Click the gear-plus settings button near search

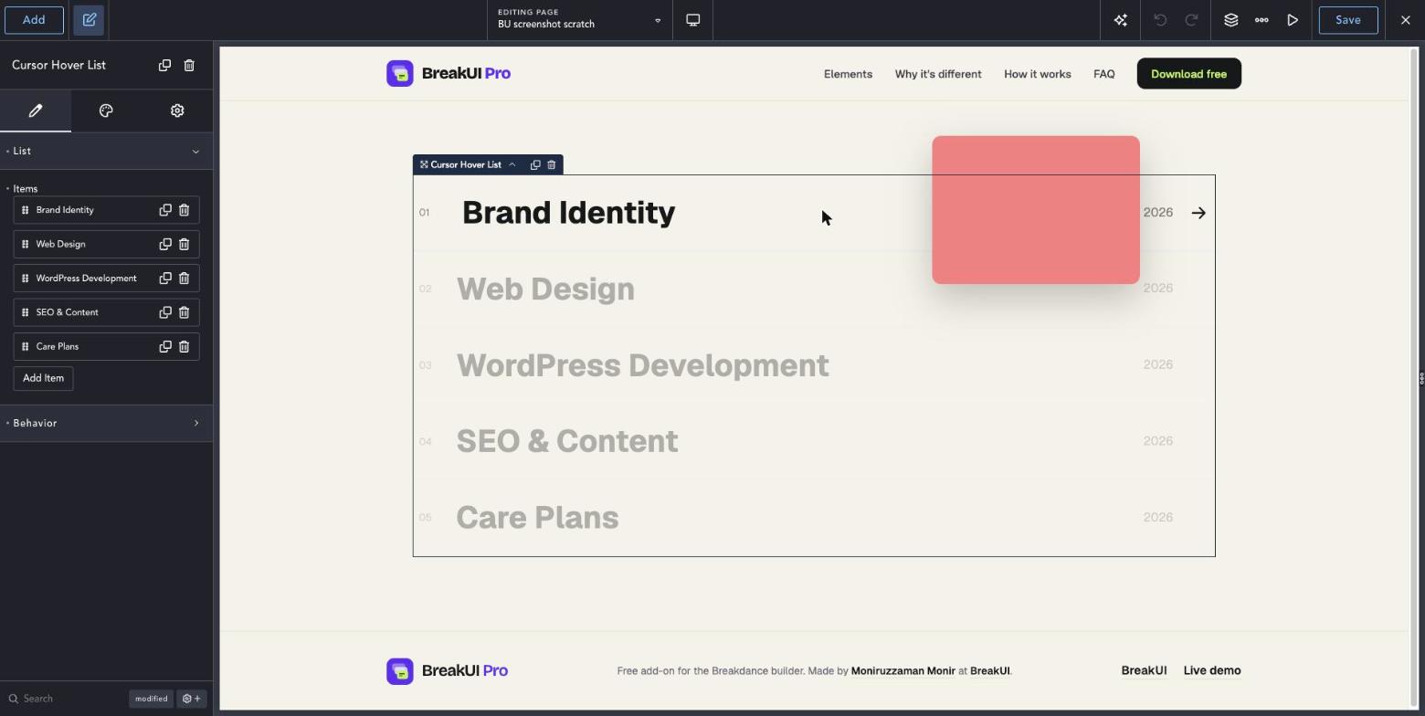pyautogui.click(x=192, y=699)
